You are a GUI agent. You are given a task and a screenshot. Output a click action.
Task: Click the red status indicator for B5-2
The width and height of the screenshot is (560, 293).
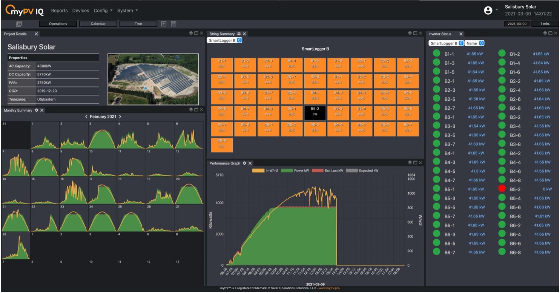click(502, 189)
